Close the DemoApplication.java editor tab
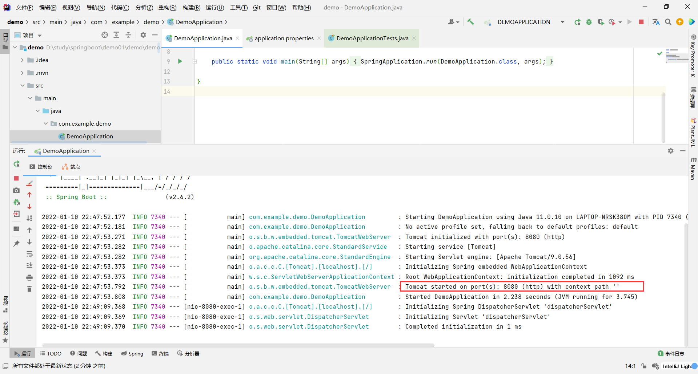The width and height of the screenshot is (698, 374). click(x=237, y=38)
